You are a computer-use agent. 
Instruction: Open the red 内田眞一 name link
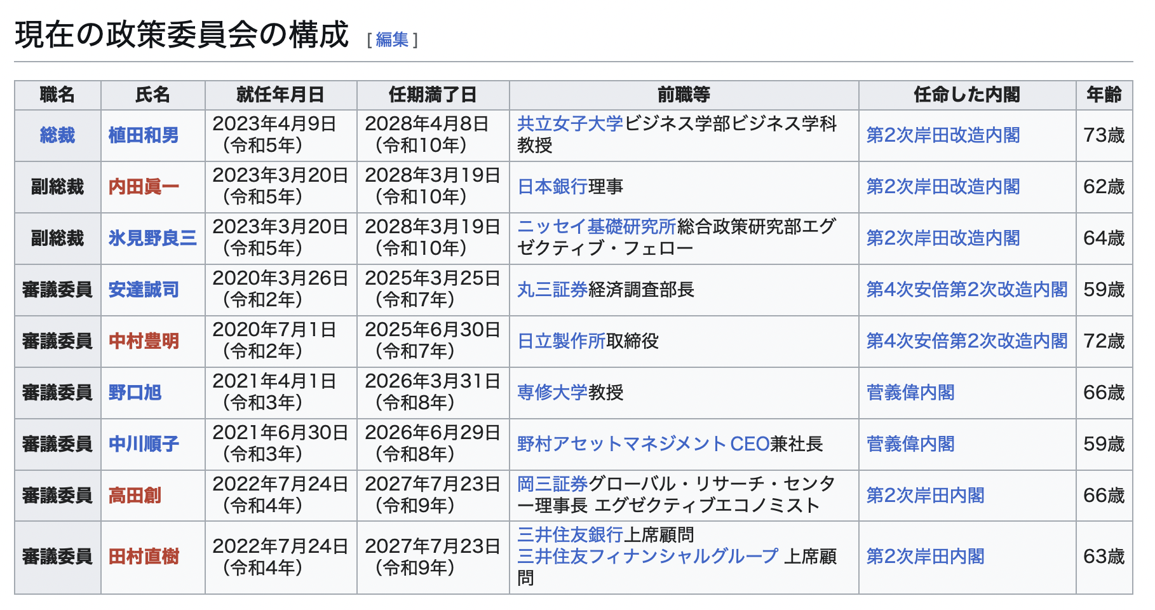[x=144, y=187]
